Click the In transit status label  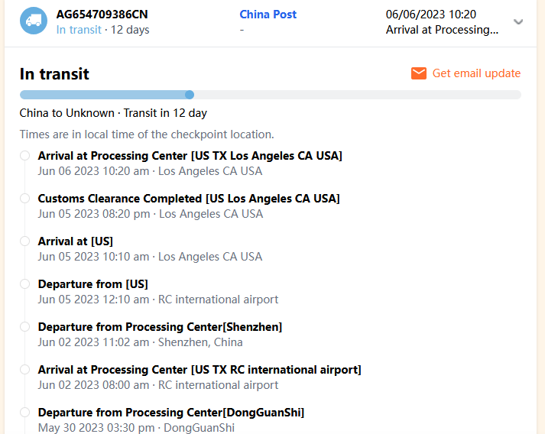coord(79,30)
